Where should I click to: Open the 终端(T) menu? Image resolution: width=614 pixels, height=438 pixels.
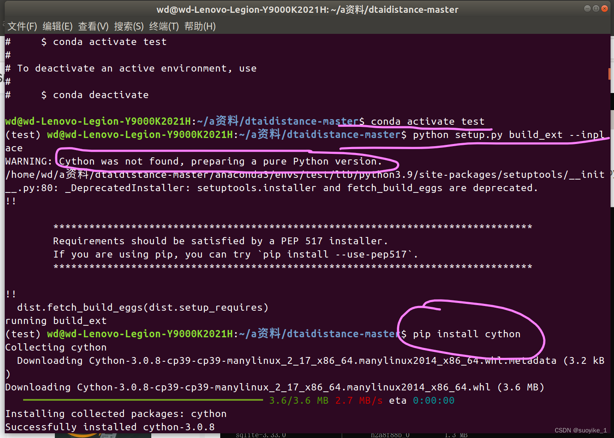click(164, 26)
